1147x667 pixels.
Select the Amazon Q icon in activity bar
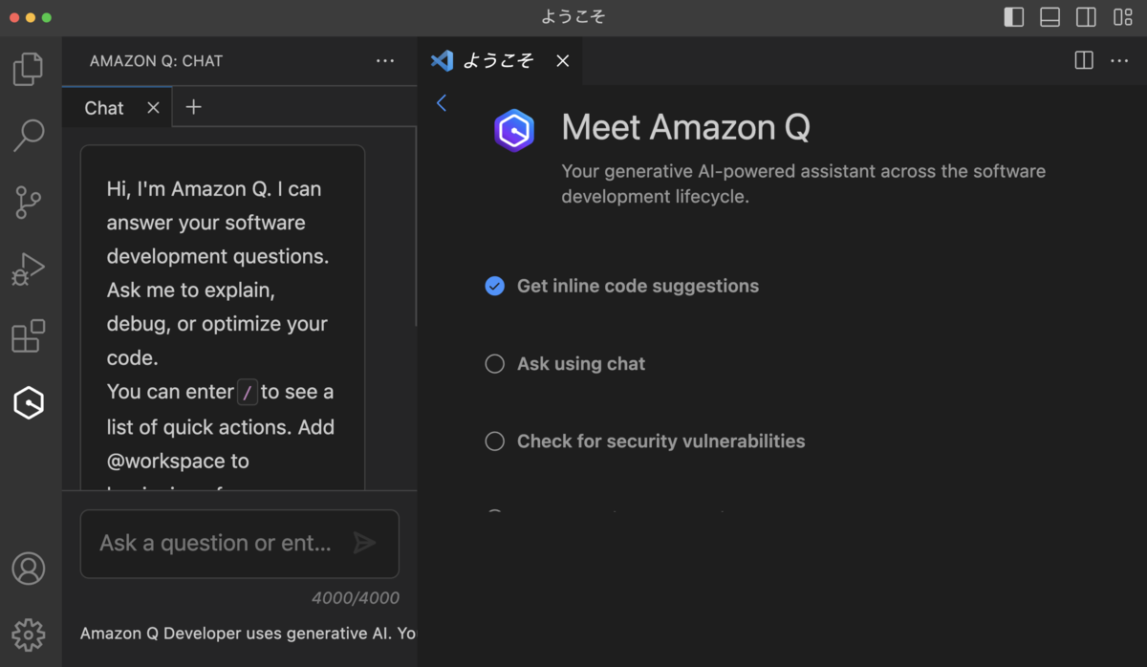coord(29,403)
